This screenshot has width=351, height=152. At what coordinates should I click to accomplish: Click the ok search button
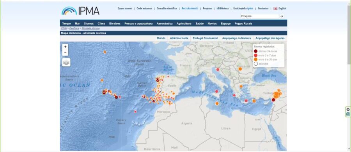click(282, 16)
